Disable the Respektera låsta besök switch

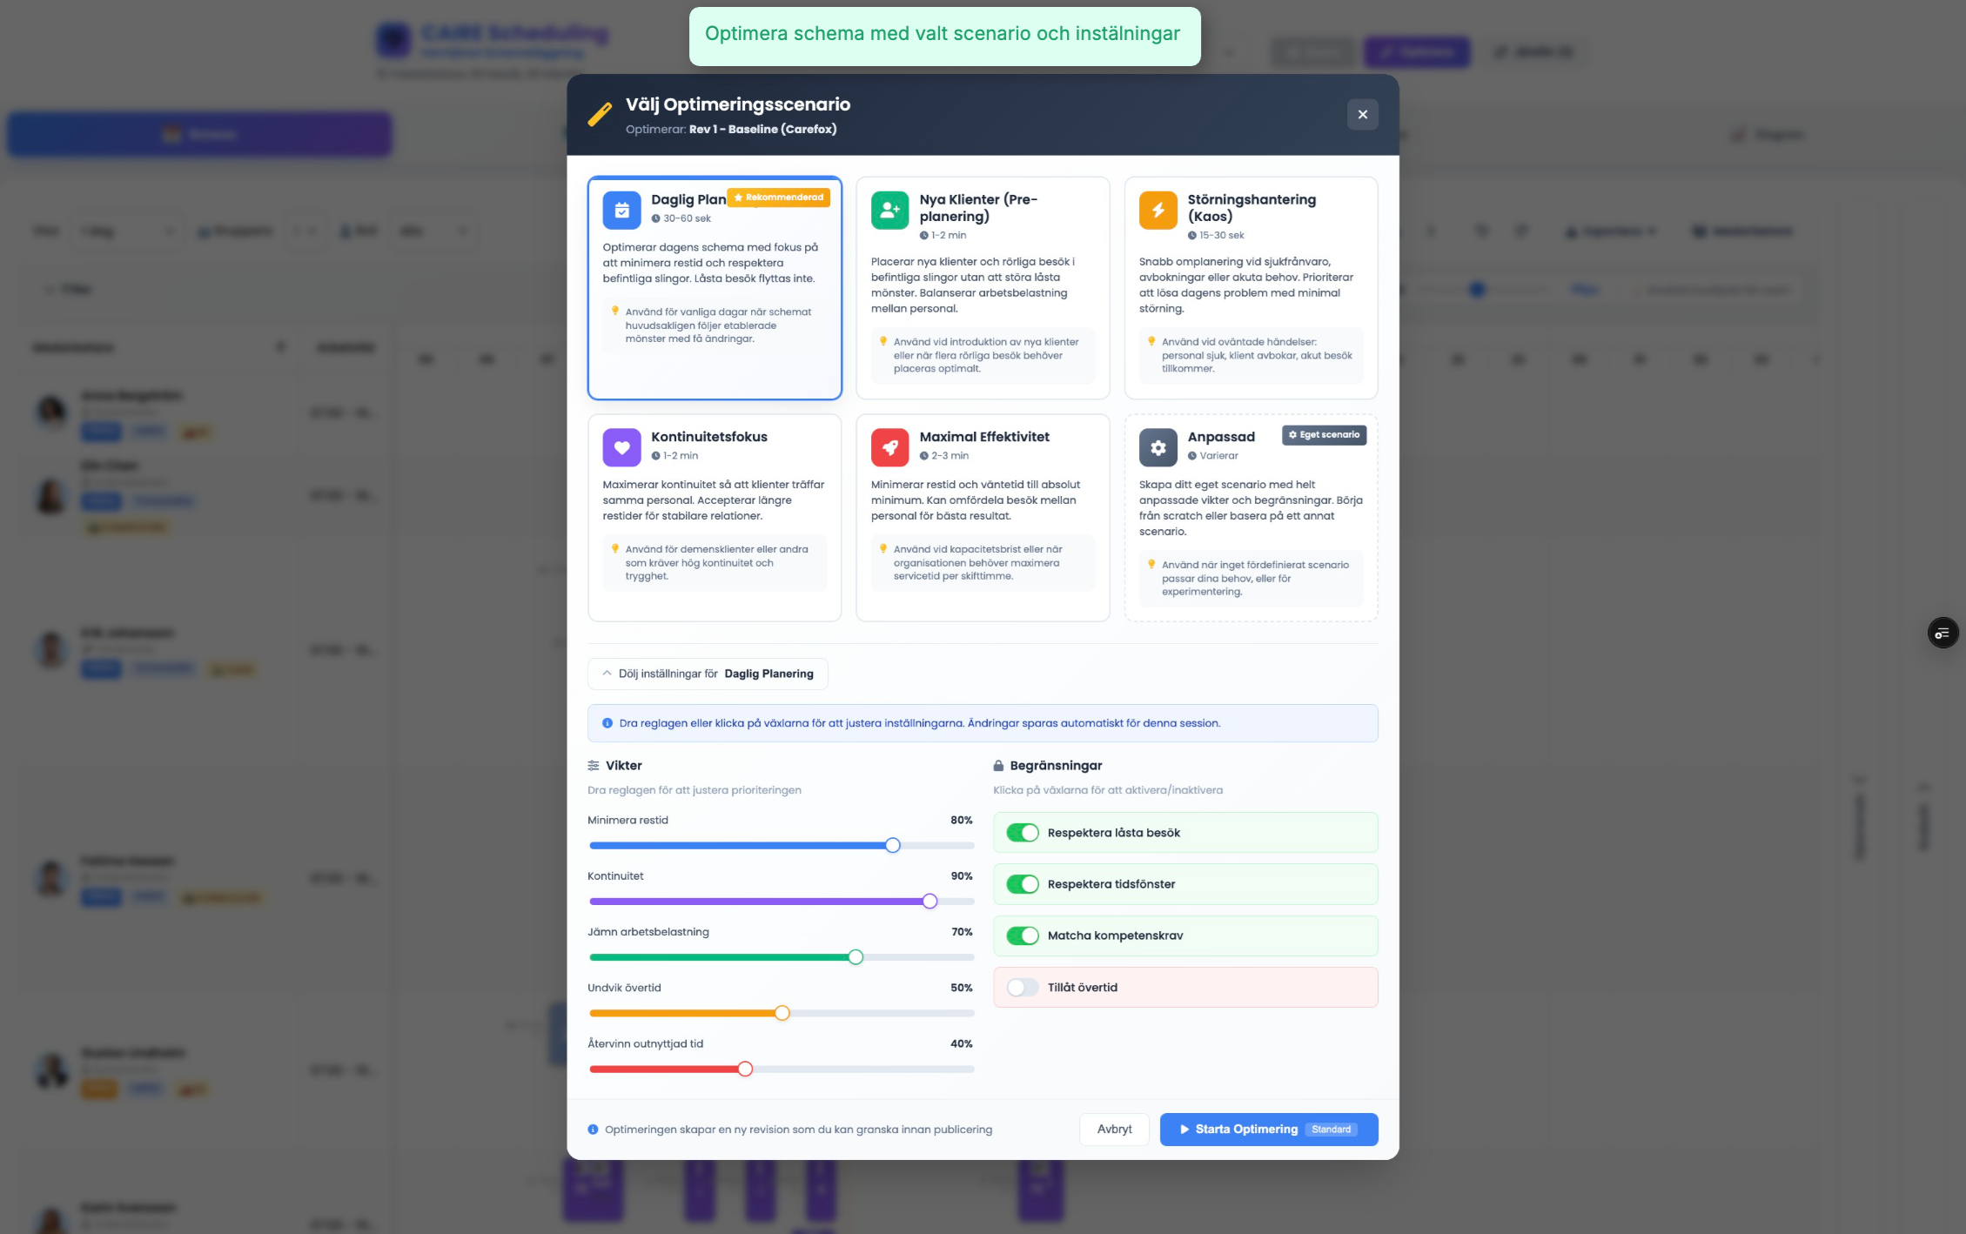[1023, 833]
